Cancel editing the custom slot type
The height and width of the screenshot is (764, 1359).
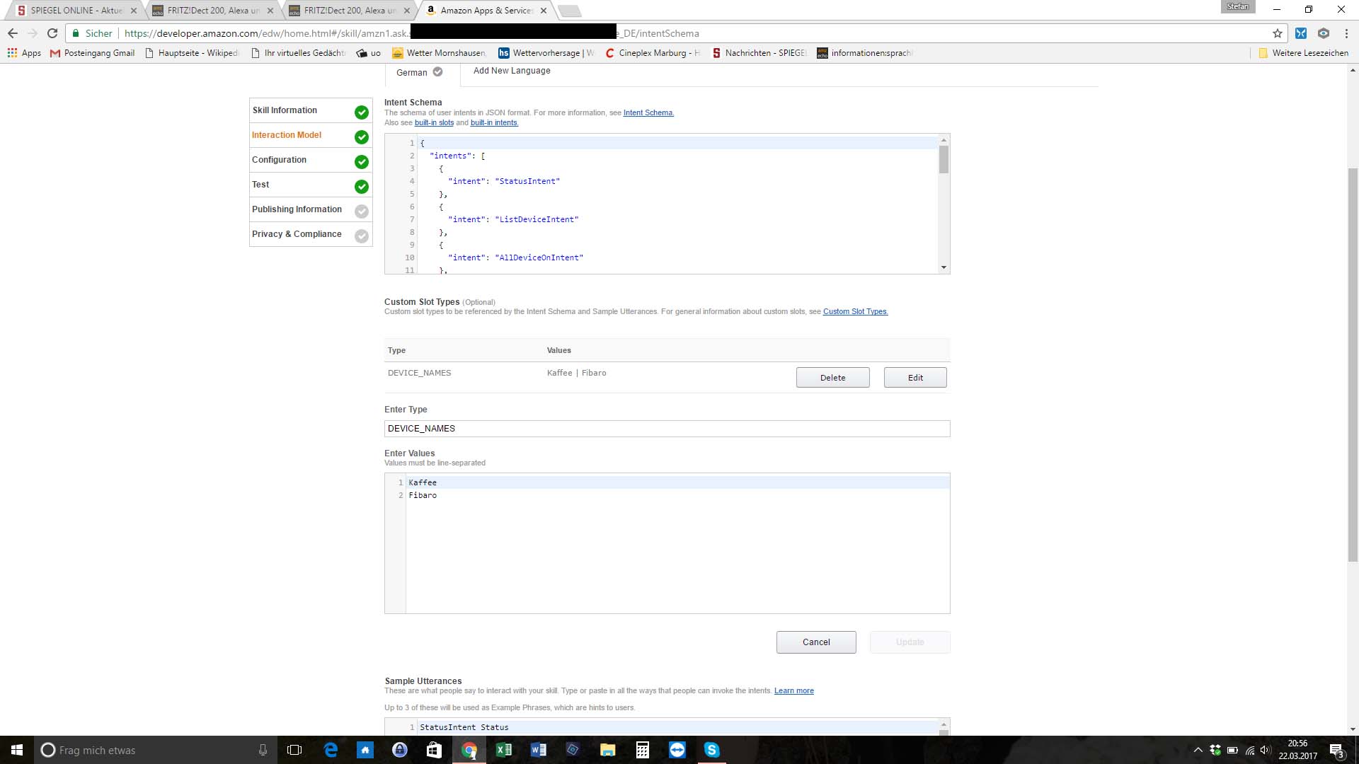click(x=816, y=642)
